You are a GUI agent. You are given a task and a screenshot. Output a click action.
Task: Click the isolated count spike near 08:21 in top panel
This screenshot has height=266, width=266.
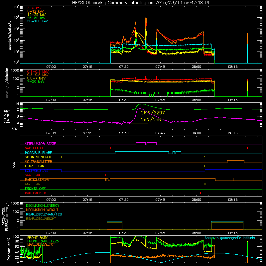247,48
